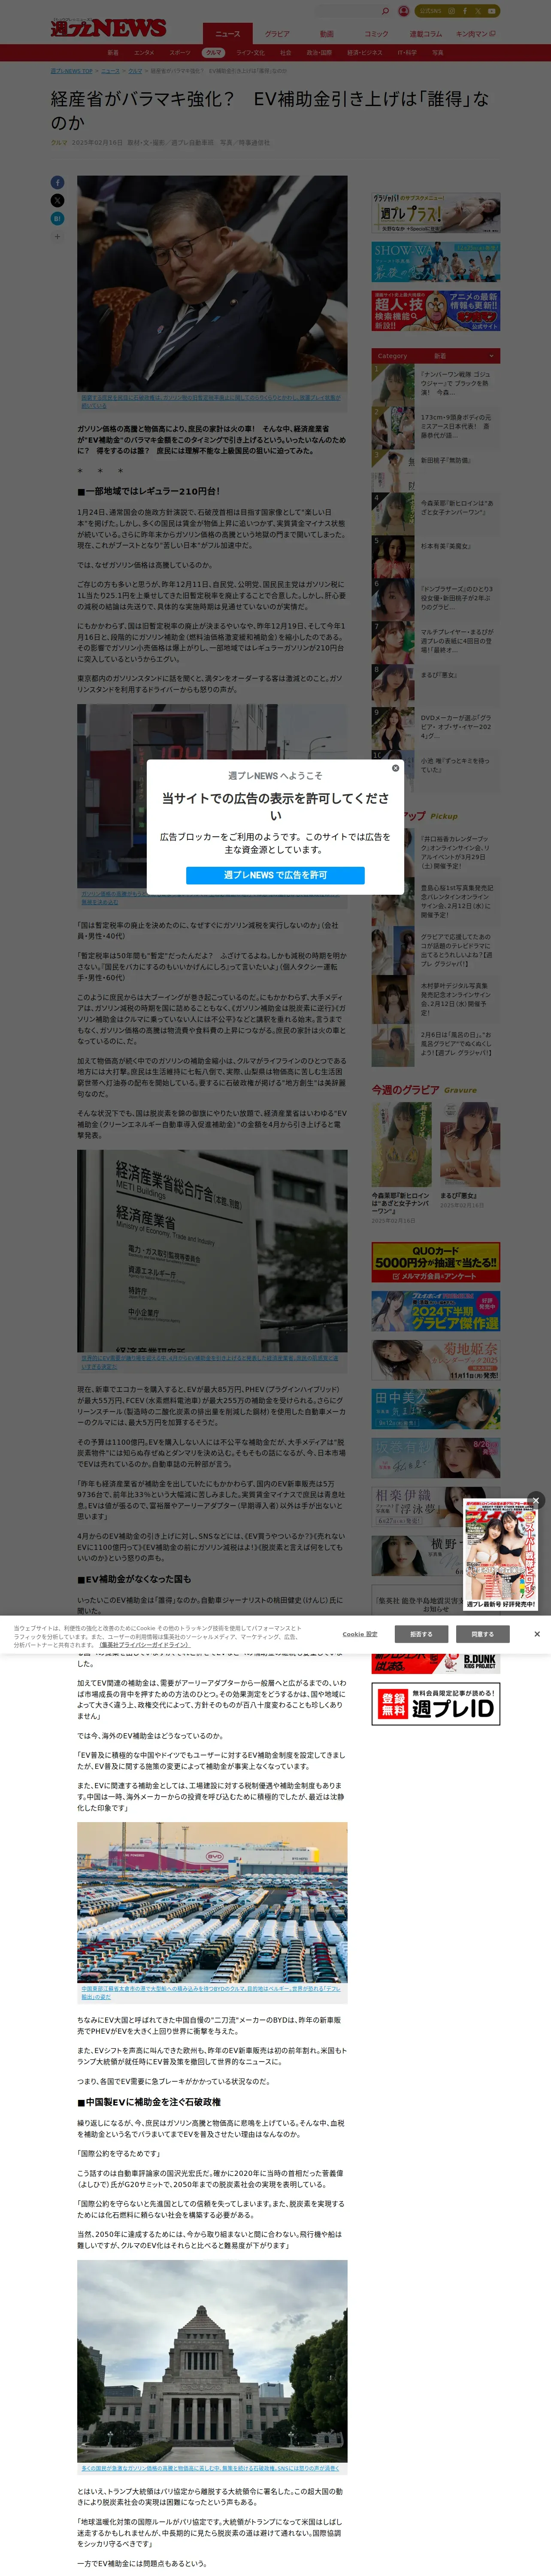Open ranked article マルチプレイヤー・まるぴ
Screen dimensions: 551x2576
pyautogui.click(x=436, y=641)
